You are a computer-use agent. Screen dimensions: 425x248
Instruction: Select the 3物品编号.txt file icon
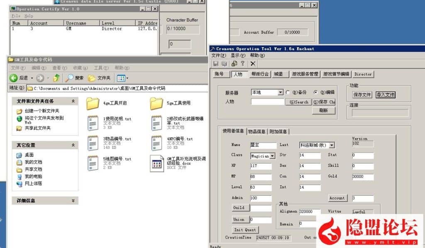coord(93,142)
